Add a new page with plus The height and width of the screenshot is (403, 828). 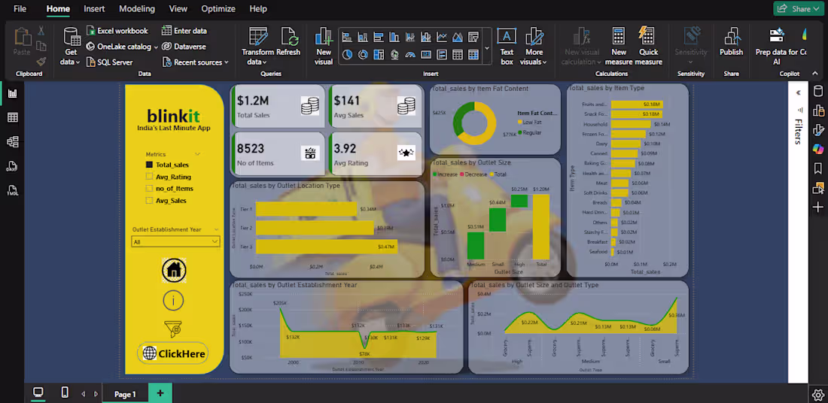160,393
